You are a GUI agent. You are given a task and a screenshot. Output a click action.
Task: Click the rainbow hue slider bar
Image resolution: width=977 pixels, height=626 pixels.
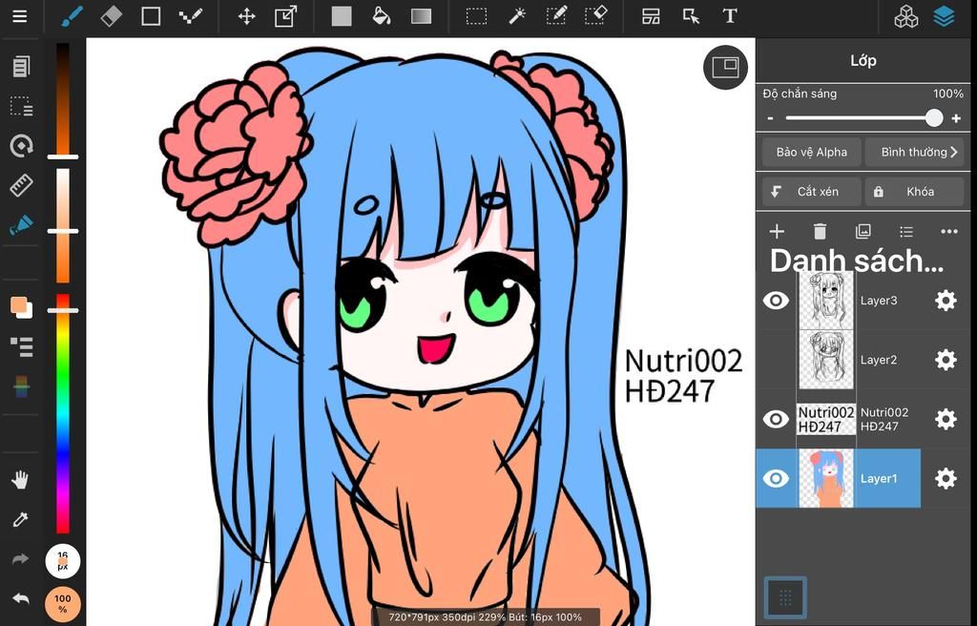[63, 414]
